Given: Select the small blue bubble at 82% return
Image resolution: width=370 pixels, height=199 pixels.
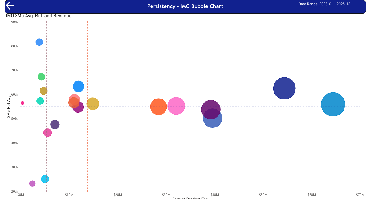Looking at the screenshot, I should click(x=39, y=42).
